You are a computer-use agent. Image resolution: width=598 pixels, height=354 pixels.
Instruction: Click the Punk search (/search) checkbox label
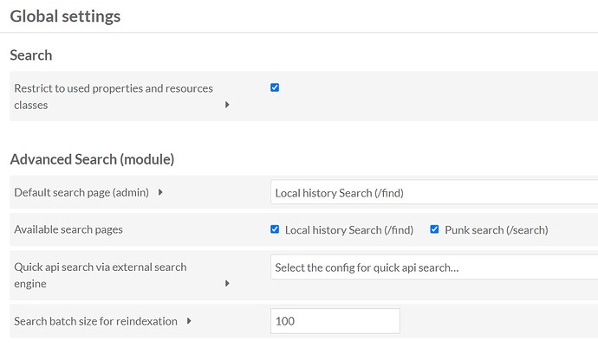pos(497,229)
